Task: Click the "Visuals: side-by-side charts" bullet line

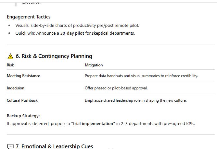Action: (x=77, y=25)
